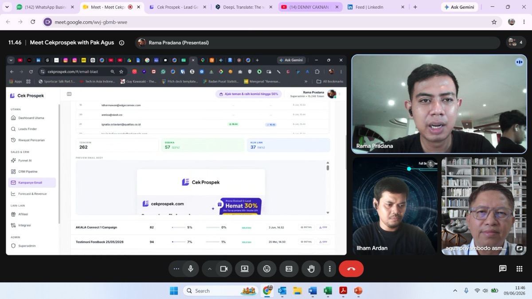Select Ilham Ardan's video tile
This screenshot has width=532, height=299.
coord(395,206)
